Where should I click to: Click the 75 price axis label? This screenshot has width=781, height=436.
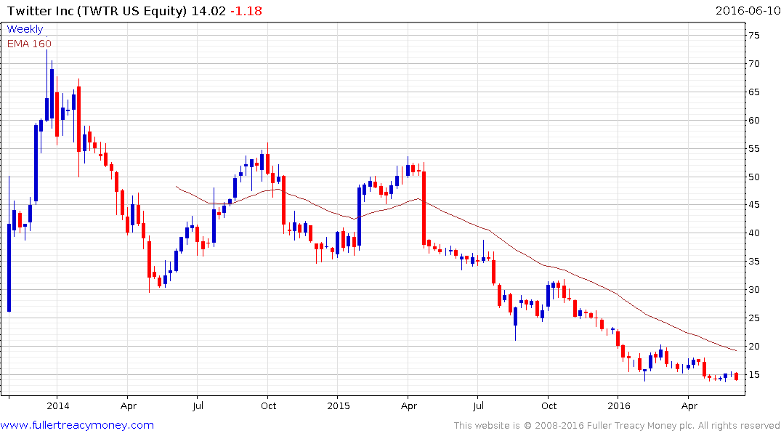coord(753,36)
